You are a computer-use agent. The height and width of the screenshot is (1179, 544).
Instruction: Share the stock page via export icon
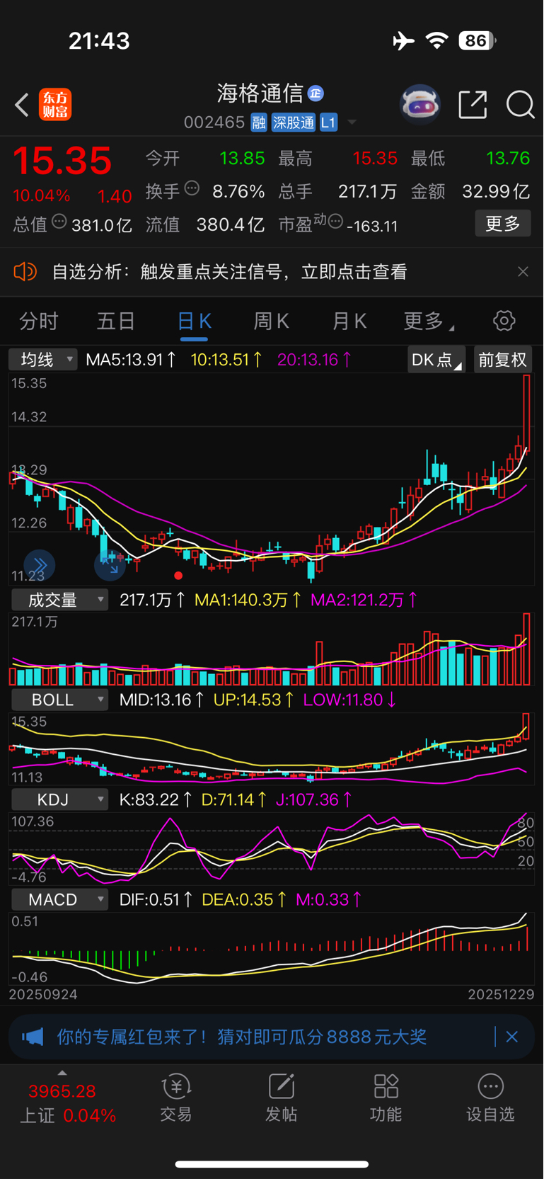(x=473, y=105)
